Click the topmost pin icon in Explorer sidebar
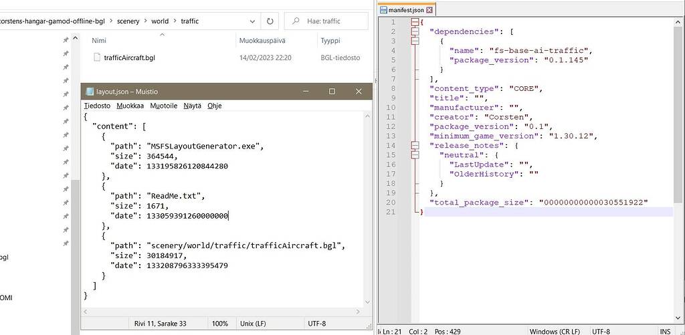 click(x=66, y=40)
